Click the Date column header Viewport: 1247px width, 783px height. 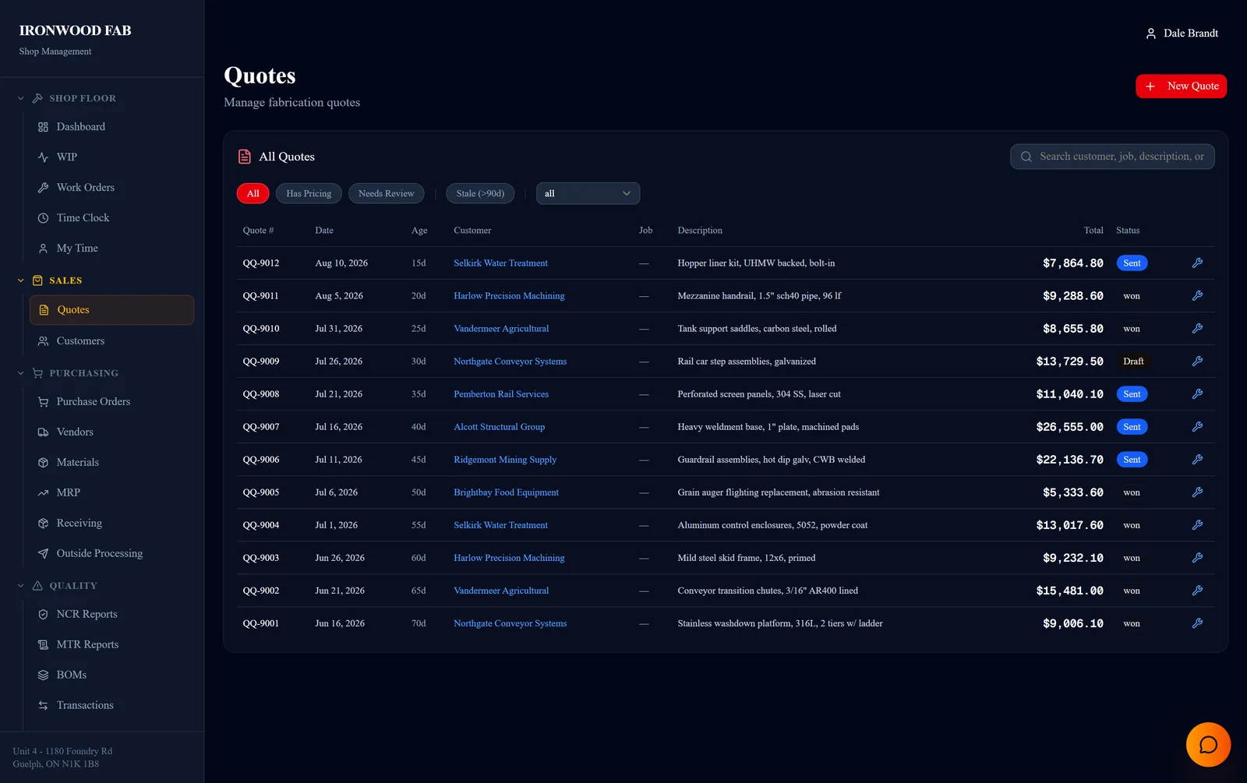324,231
